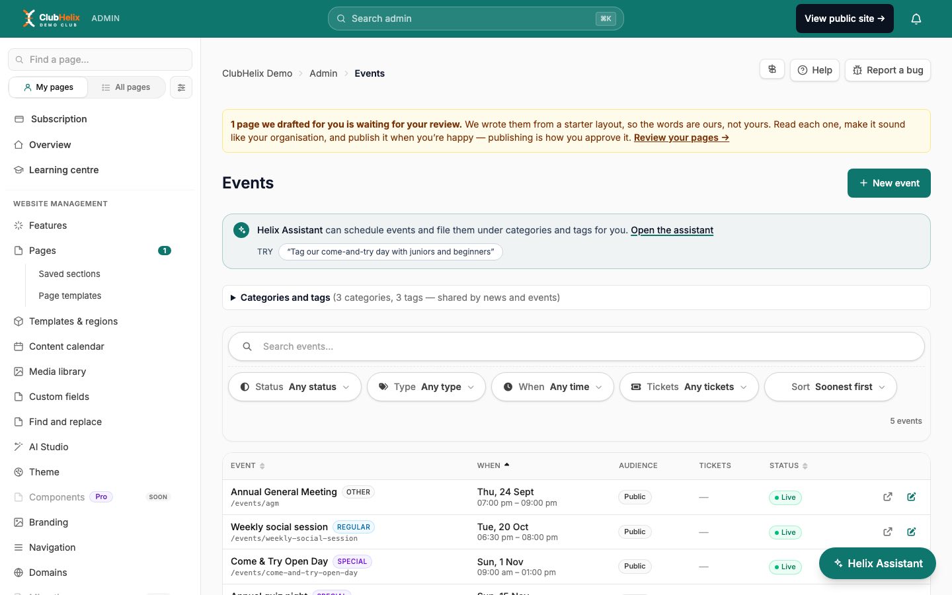
Task: Click the Live badge on Come & Try row
Action: (785, 567)
